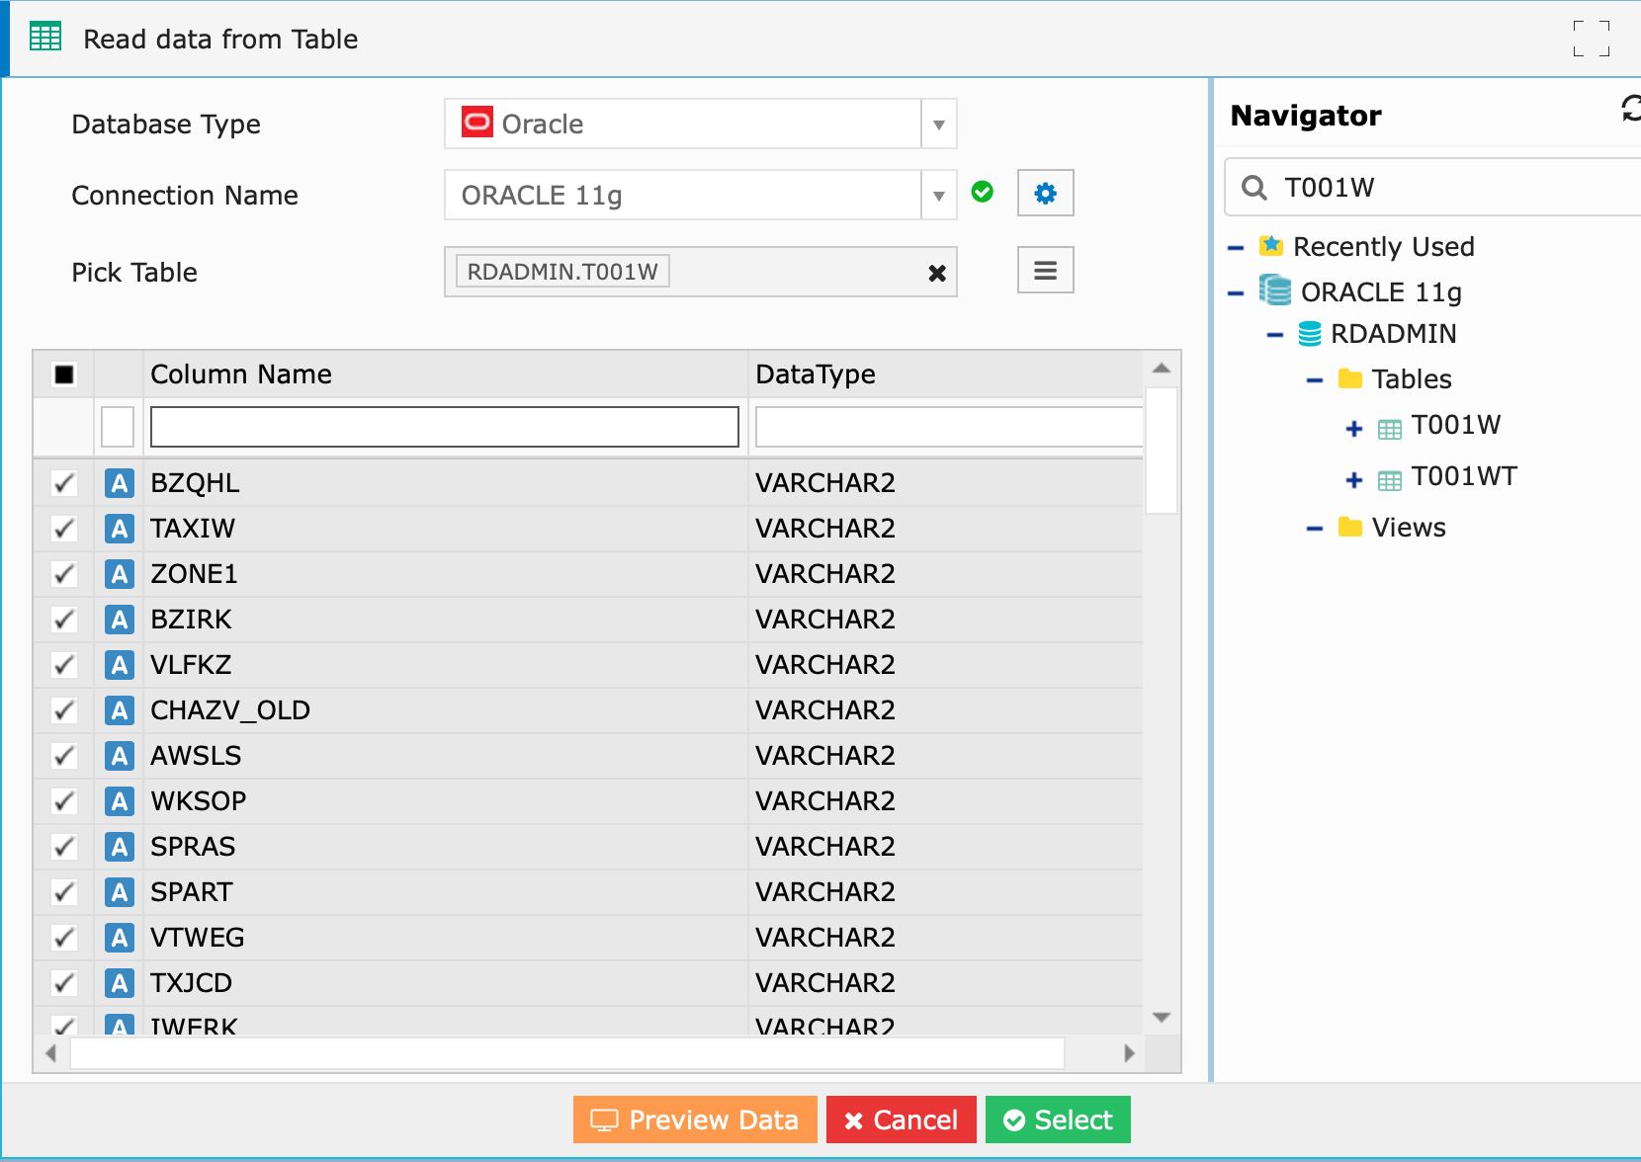
Task: Click the fullscreen expand icon
Action: (x=1591, y=40)
